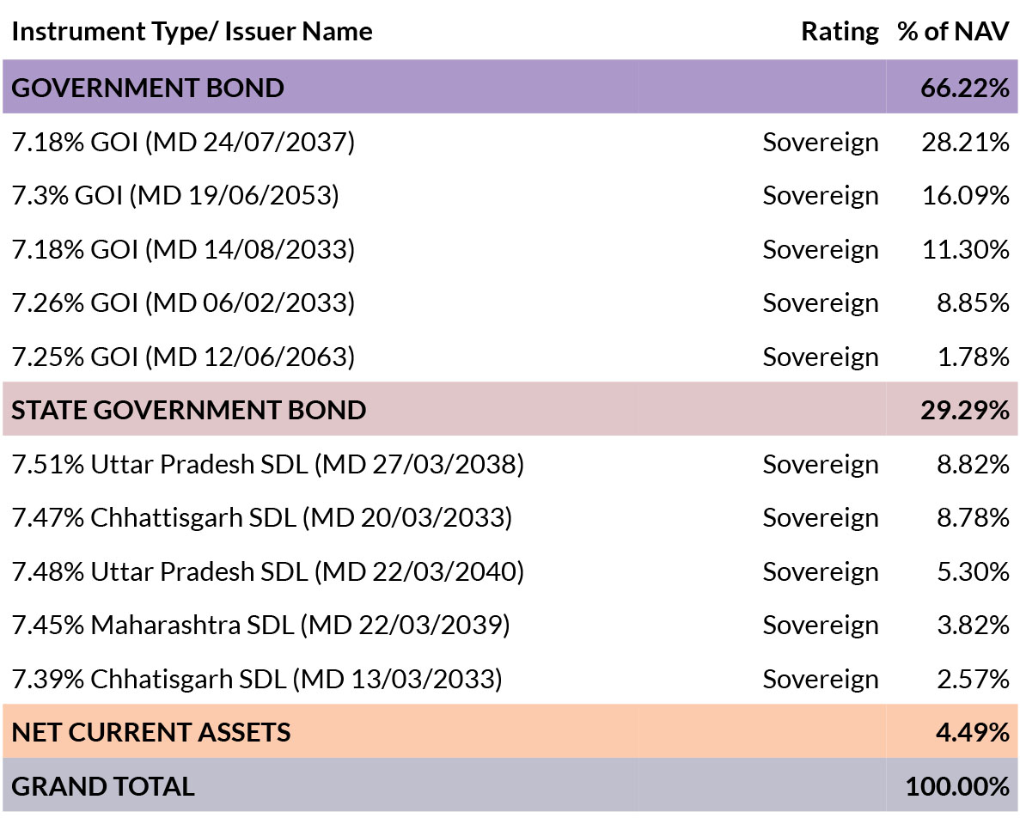Click the GRAND TOTAL row label
Screen dimensions: 1020x818
(x=103, y=786)
